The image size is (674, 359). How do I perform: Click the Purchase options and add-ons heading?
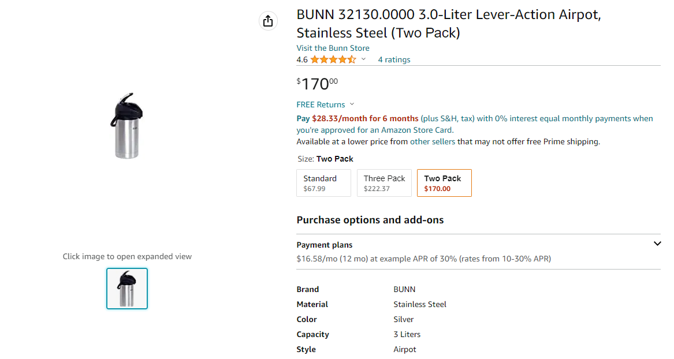[x=370, y=220]
